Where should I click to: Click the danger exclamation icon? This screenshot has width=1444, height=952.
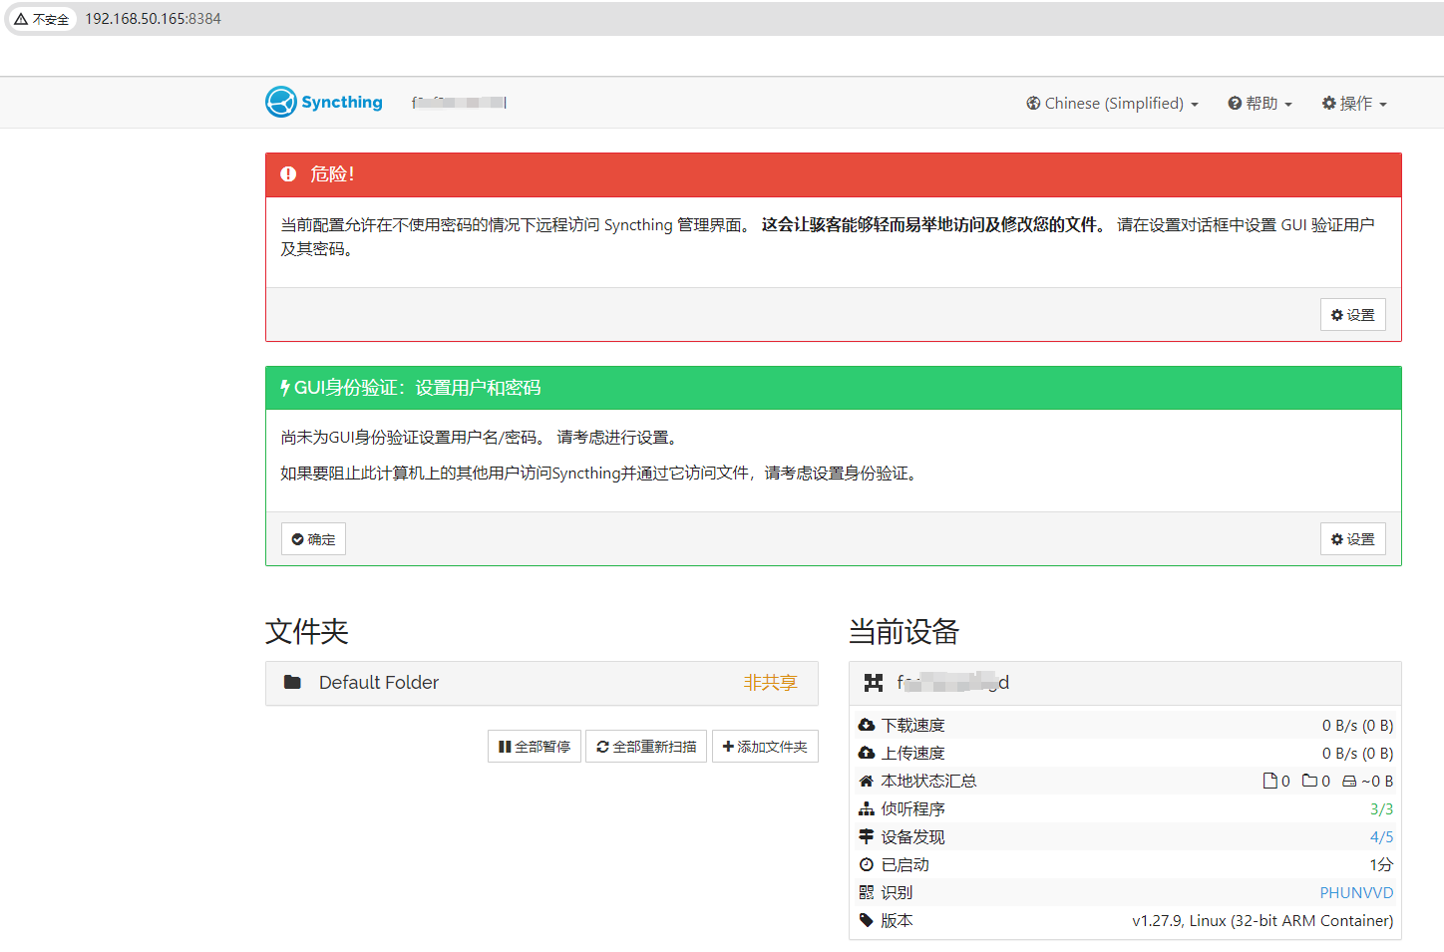pyautogui.click(x=288, y=174)
